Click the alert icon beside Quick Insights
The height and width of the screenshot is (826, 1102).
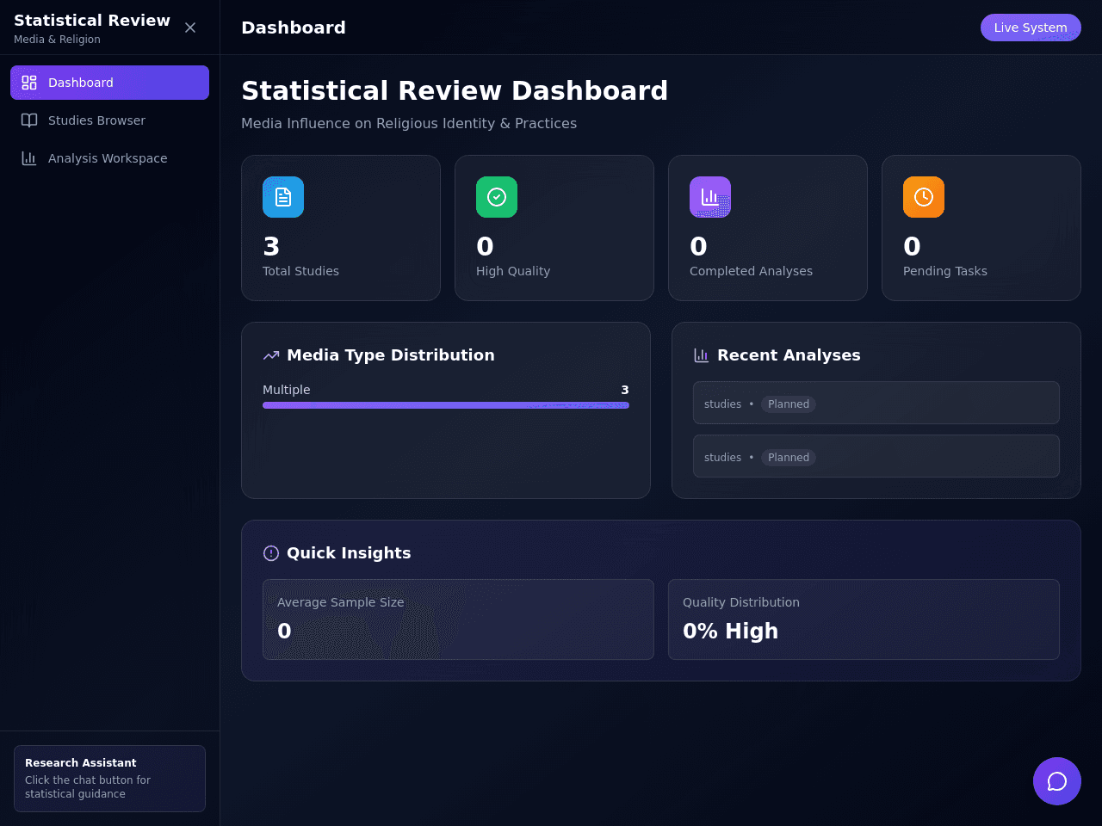pos(271,553)
